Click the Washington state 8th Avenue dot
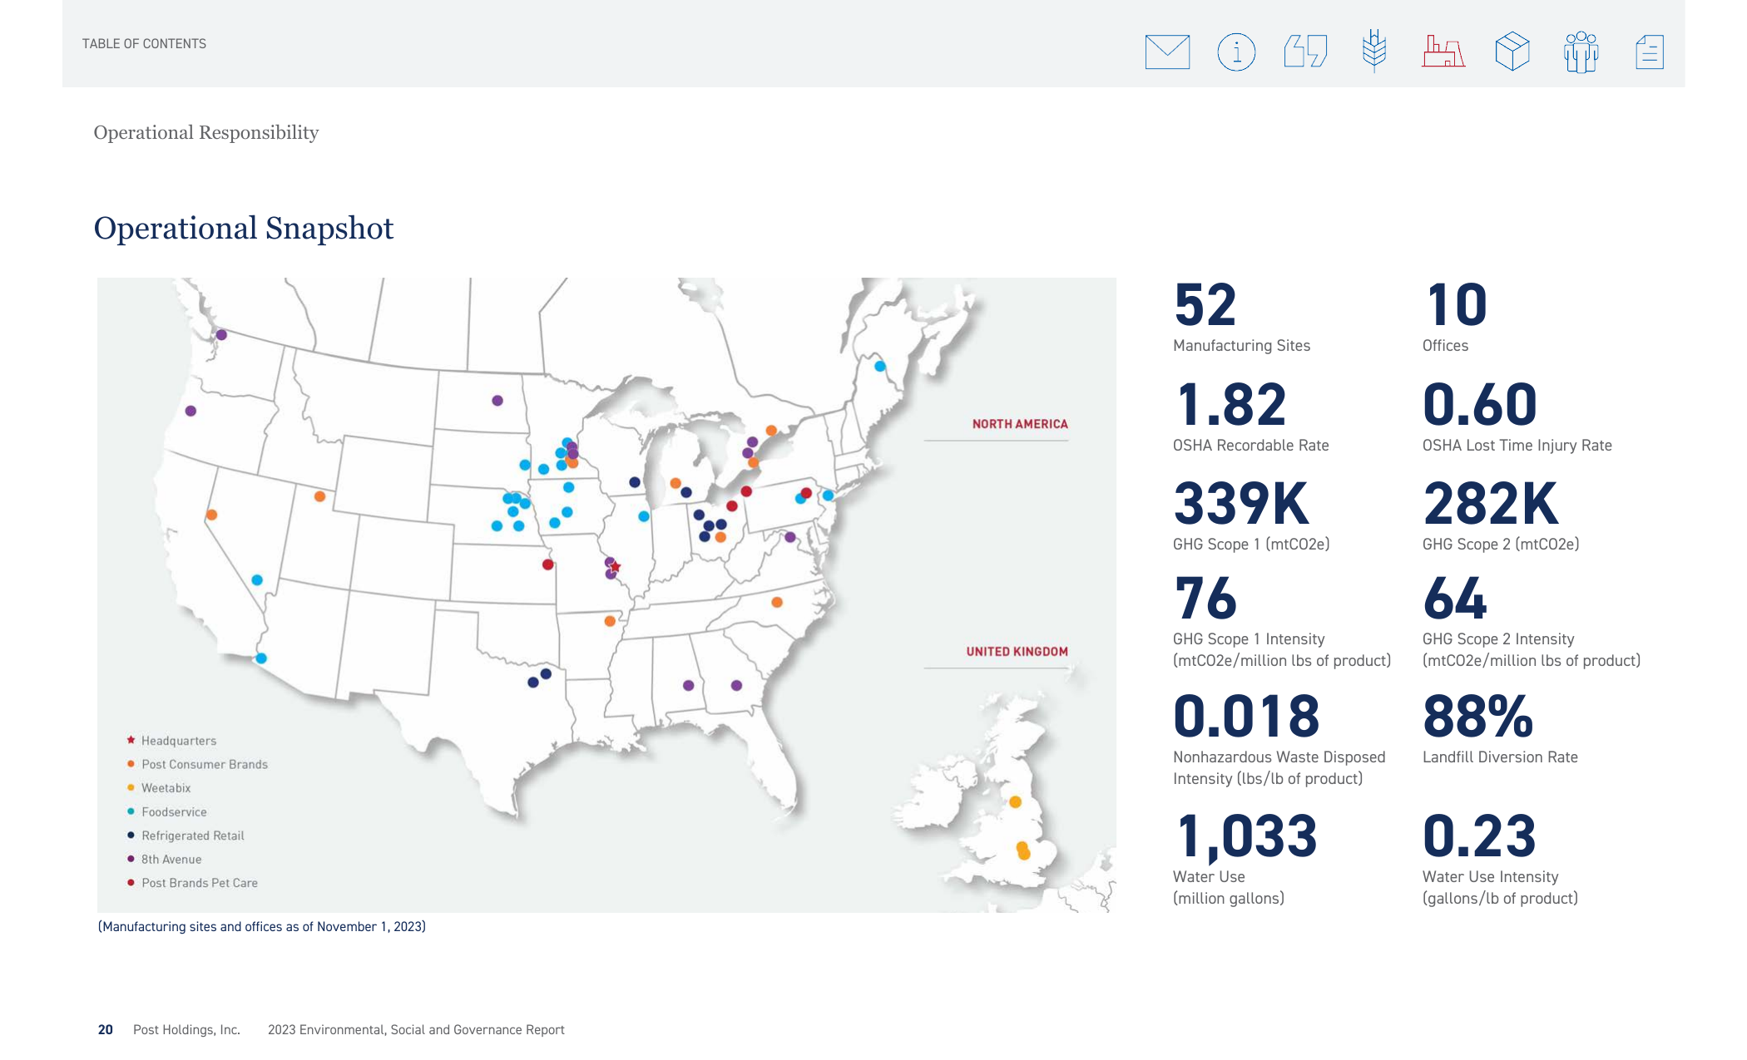1747x1060 pixels. point(222,335)
